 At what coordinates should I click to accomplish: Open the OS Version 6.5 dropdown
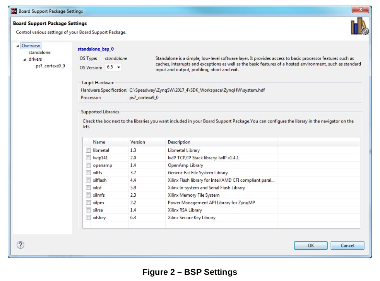[x=113, y=67]
